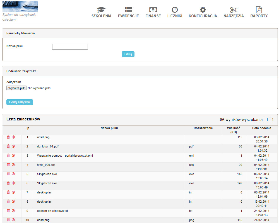Open the Konfiguracja gear menu
This screenshot has width=279, height=223.
[x=203, y=12]
